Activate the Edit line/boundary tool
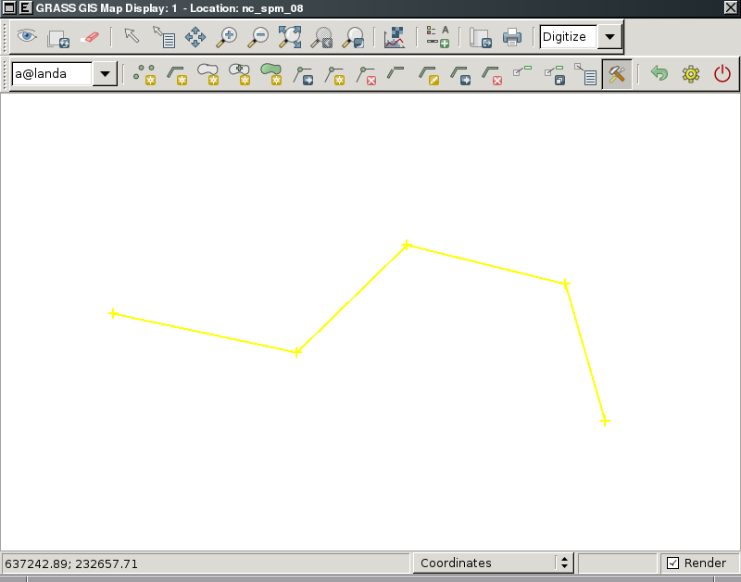741x582 pixels. point(429,75)
